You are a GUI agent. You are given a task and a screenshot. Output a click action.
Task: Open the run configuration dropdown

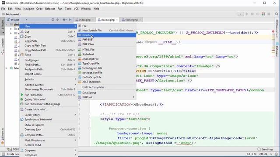[241, 14]
